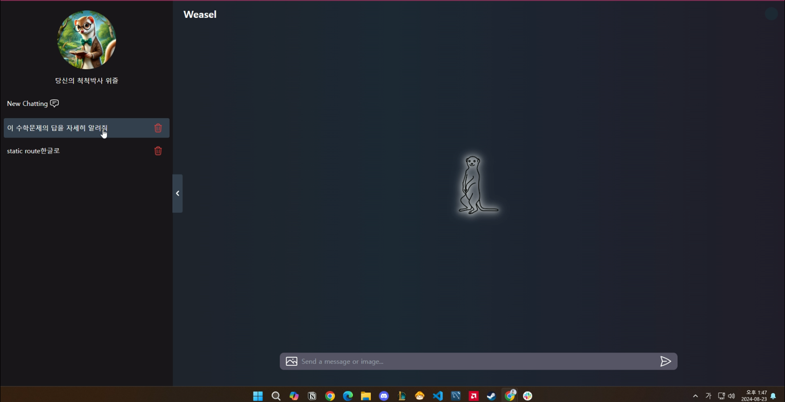Screen dimensions: 785x402
Task: Collapse the sidebar with the left chevron
Action: (177, 193)
